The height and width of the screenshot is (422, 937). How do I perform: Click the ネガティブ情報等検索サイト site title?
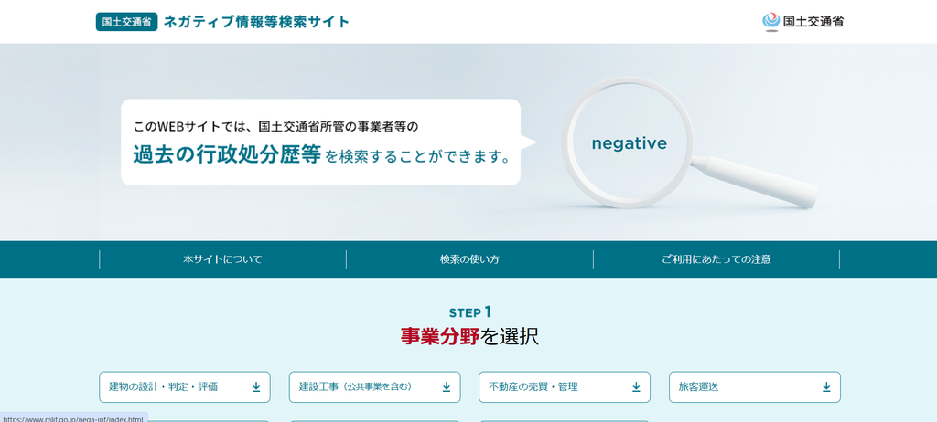click(256, 22)
